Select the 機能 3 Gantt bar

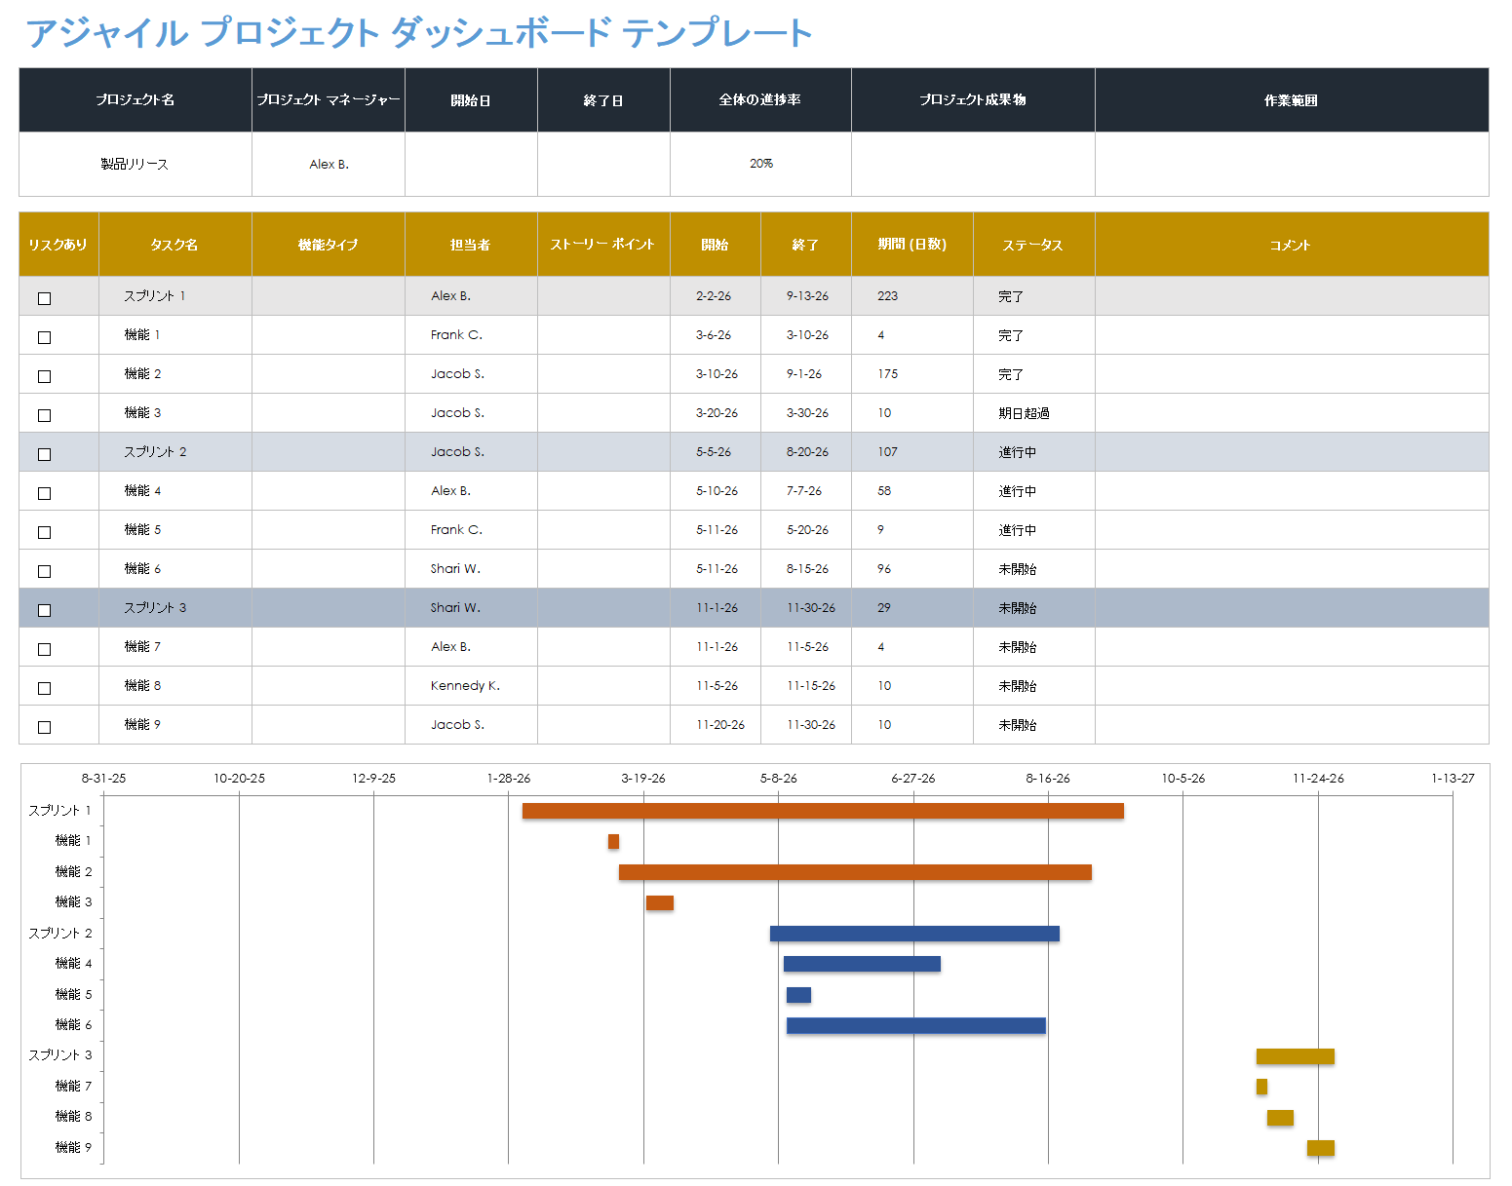[660, 902]
